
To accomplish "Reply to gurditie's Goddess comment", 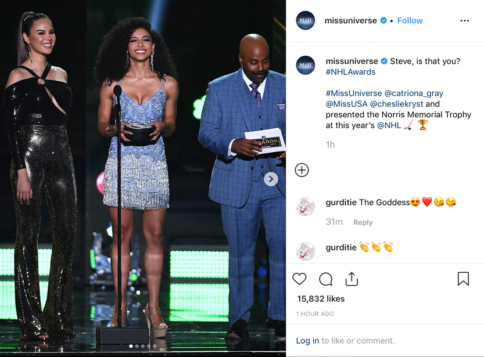I will click(x=363, y=222).
